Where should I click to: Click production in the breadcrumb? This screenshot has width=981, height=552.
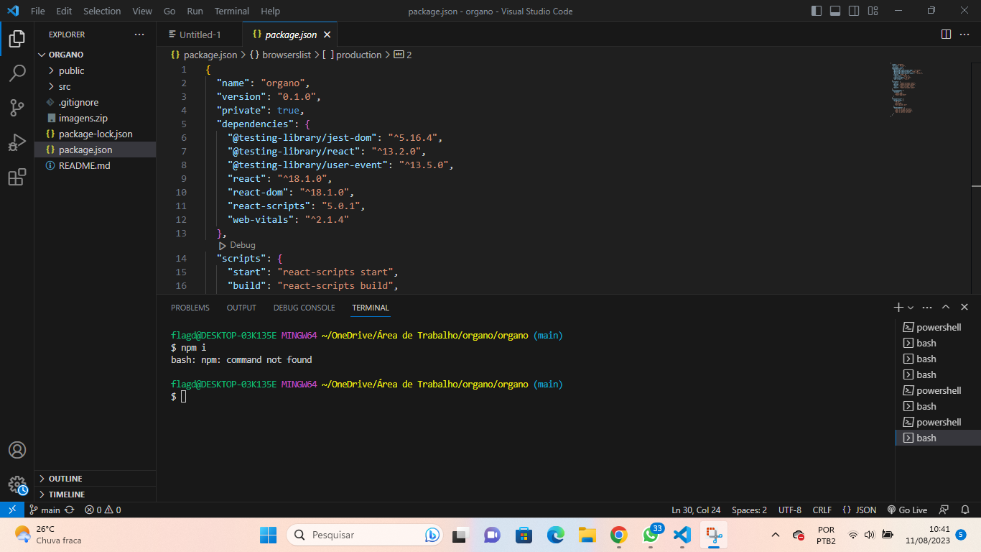[358, 55]
